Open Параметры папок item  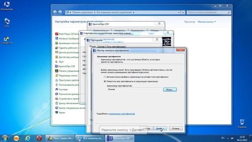pos(67,75)
